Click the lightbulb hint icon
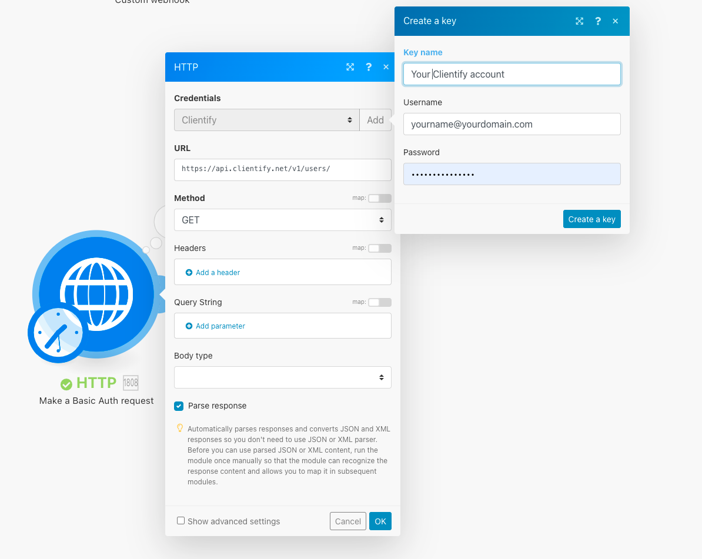Screen dimensions: 702x559 tap(180, 429)
